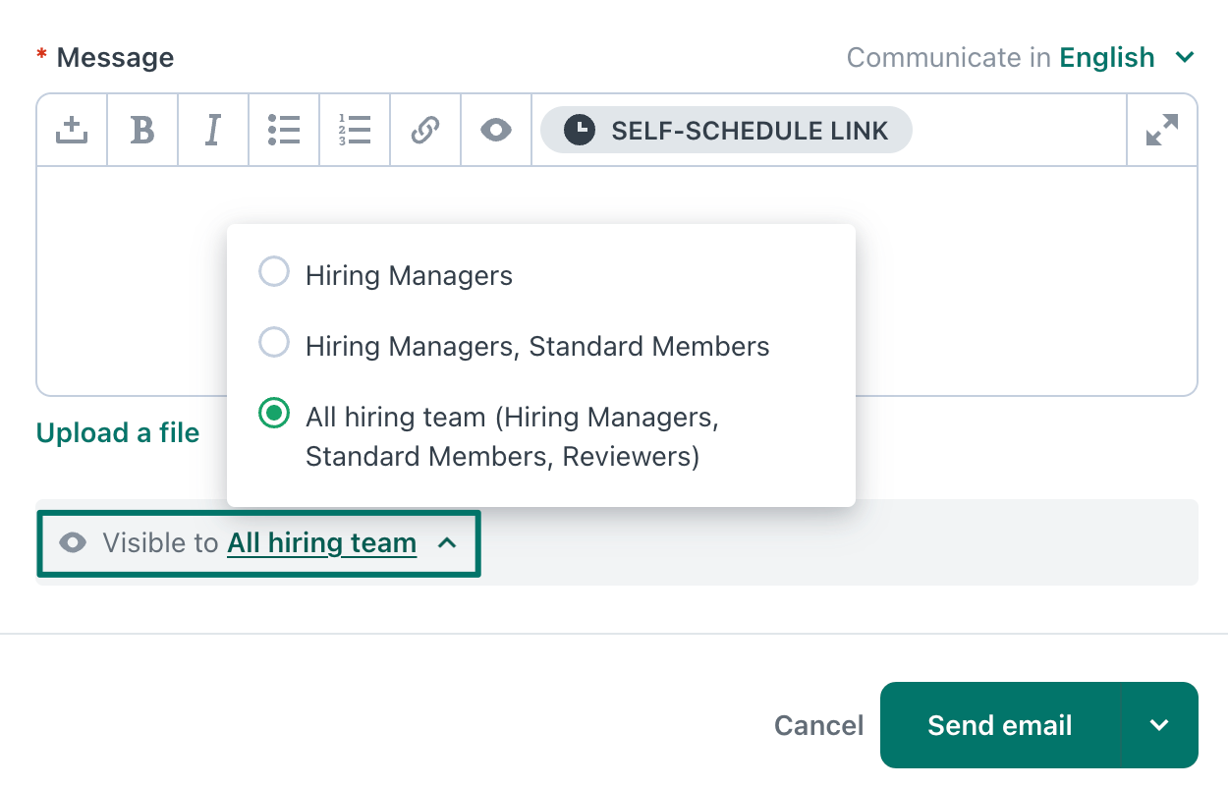This screenshot has width=1228, height=788.
Task: Choose Hiring Managers, Standard Members visibility
Action: (x=274, y=342)
